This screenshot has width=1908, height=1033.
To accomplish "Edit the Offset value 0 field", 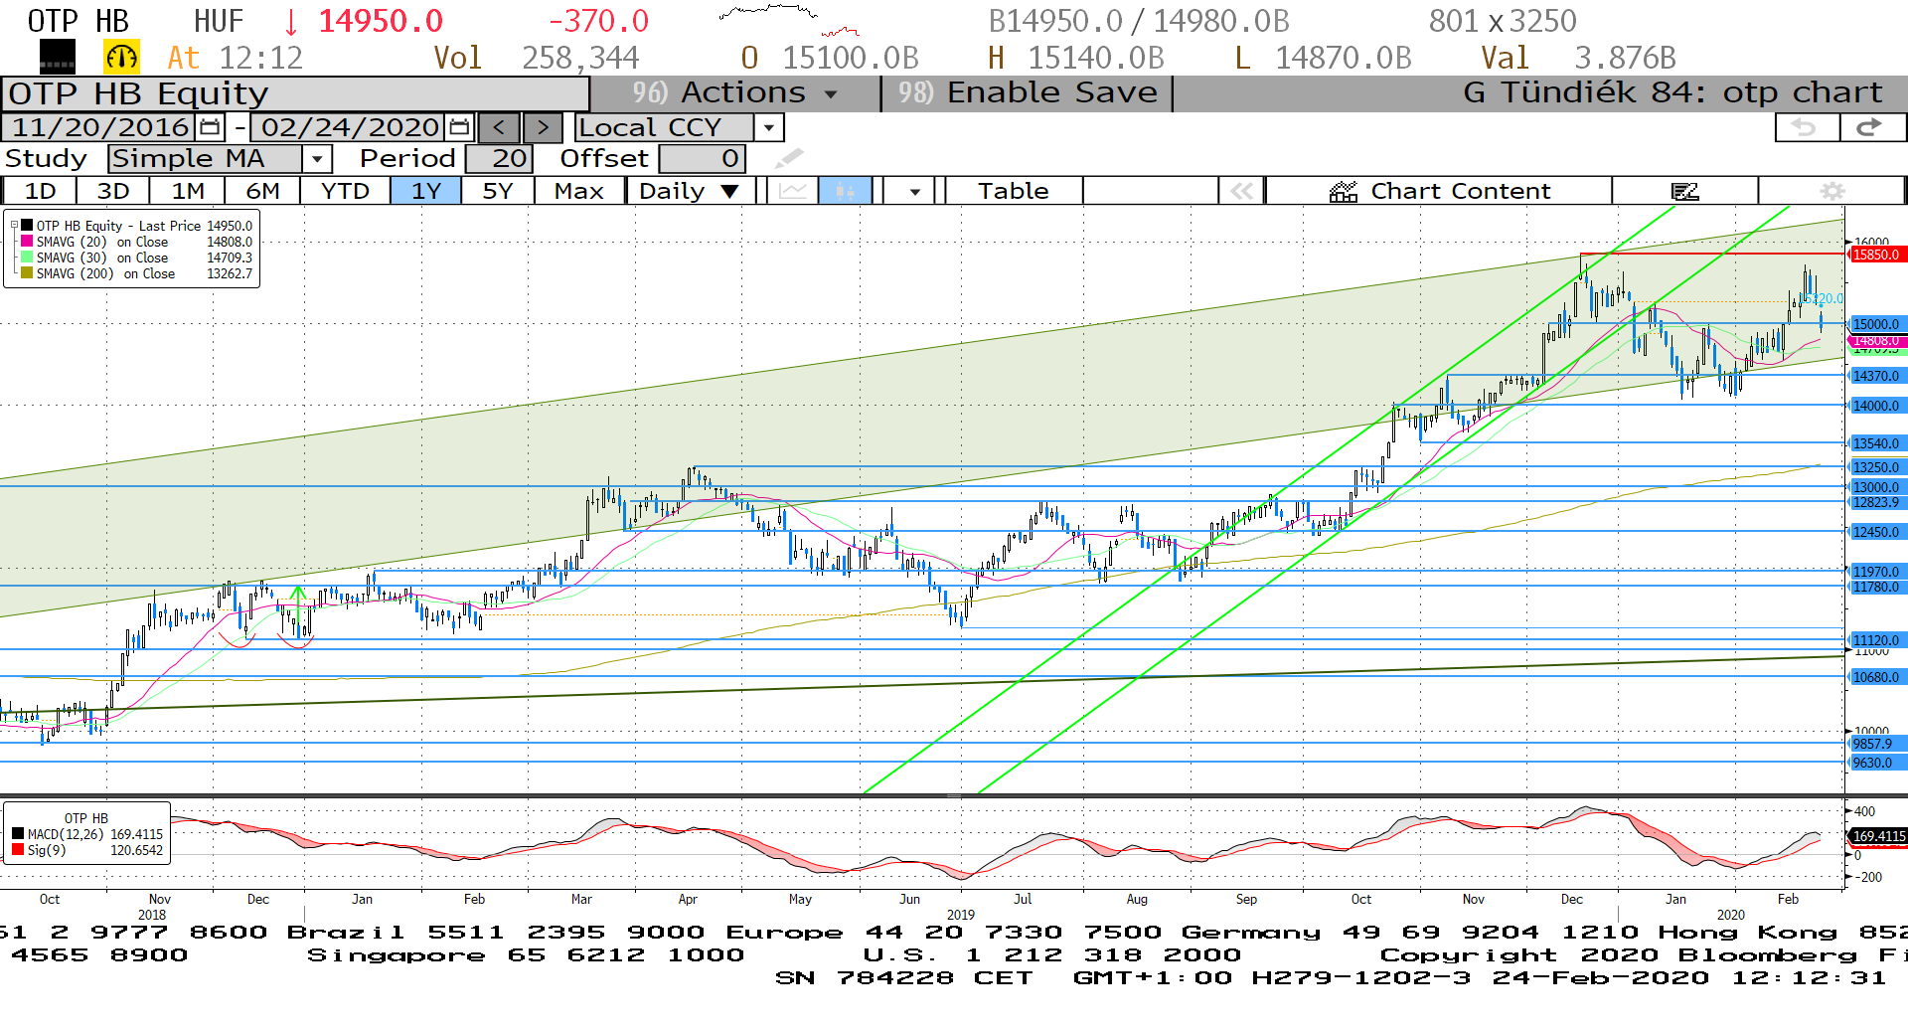I will coord(702,158).
